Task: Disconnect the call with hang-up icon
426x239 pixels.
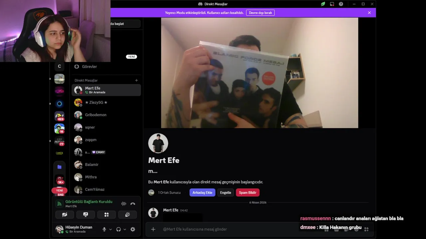Action: [x=133, y=204]
